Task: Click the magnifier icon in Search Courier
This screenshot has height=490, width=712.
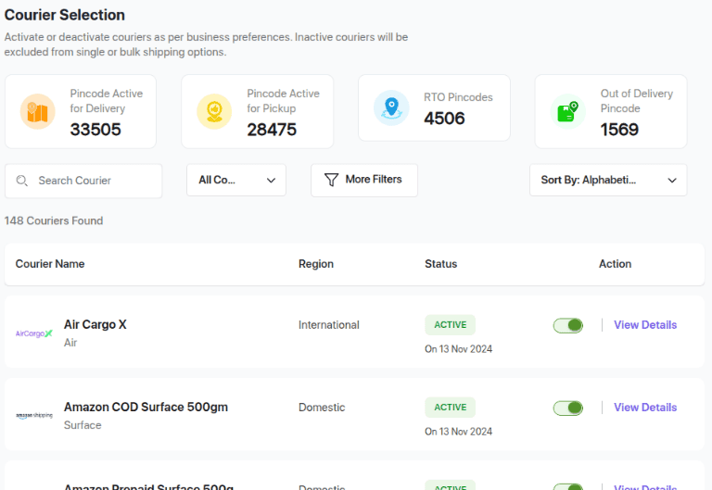Action: coord(22,181)
